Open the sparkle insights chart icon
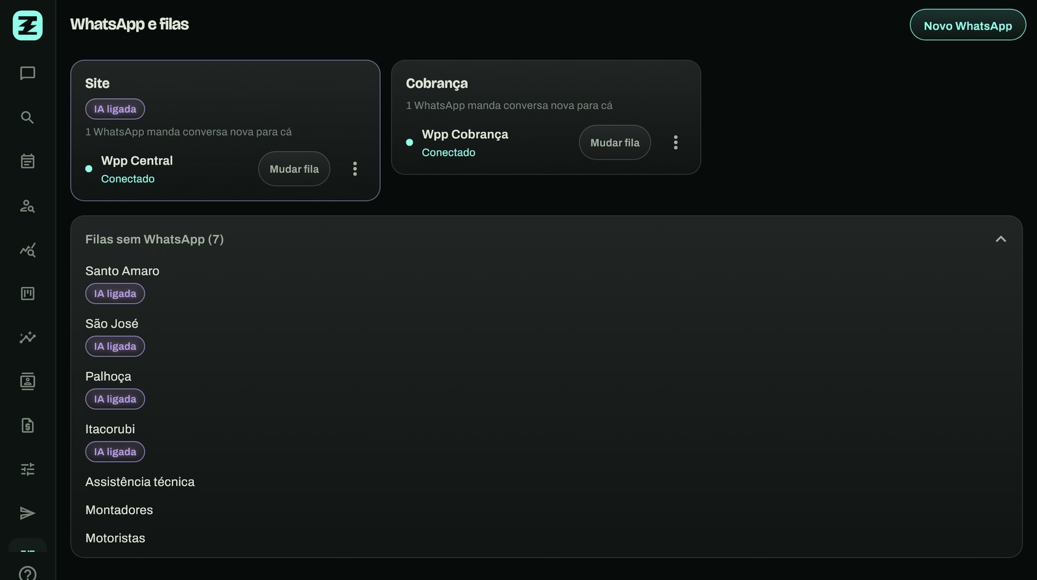 (x=27, y=337)
